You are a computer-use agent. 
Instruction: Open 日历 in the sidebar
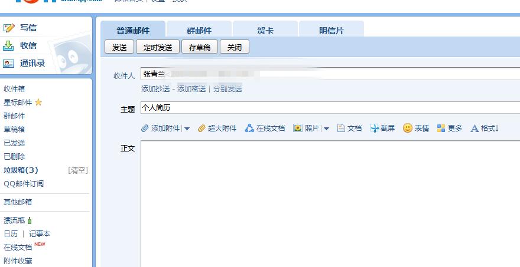tap(11, 234)
